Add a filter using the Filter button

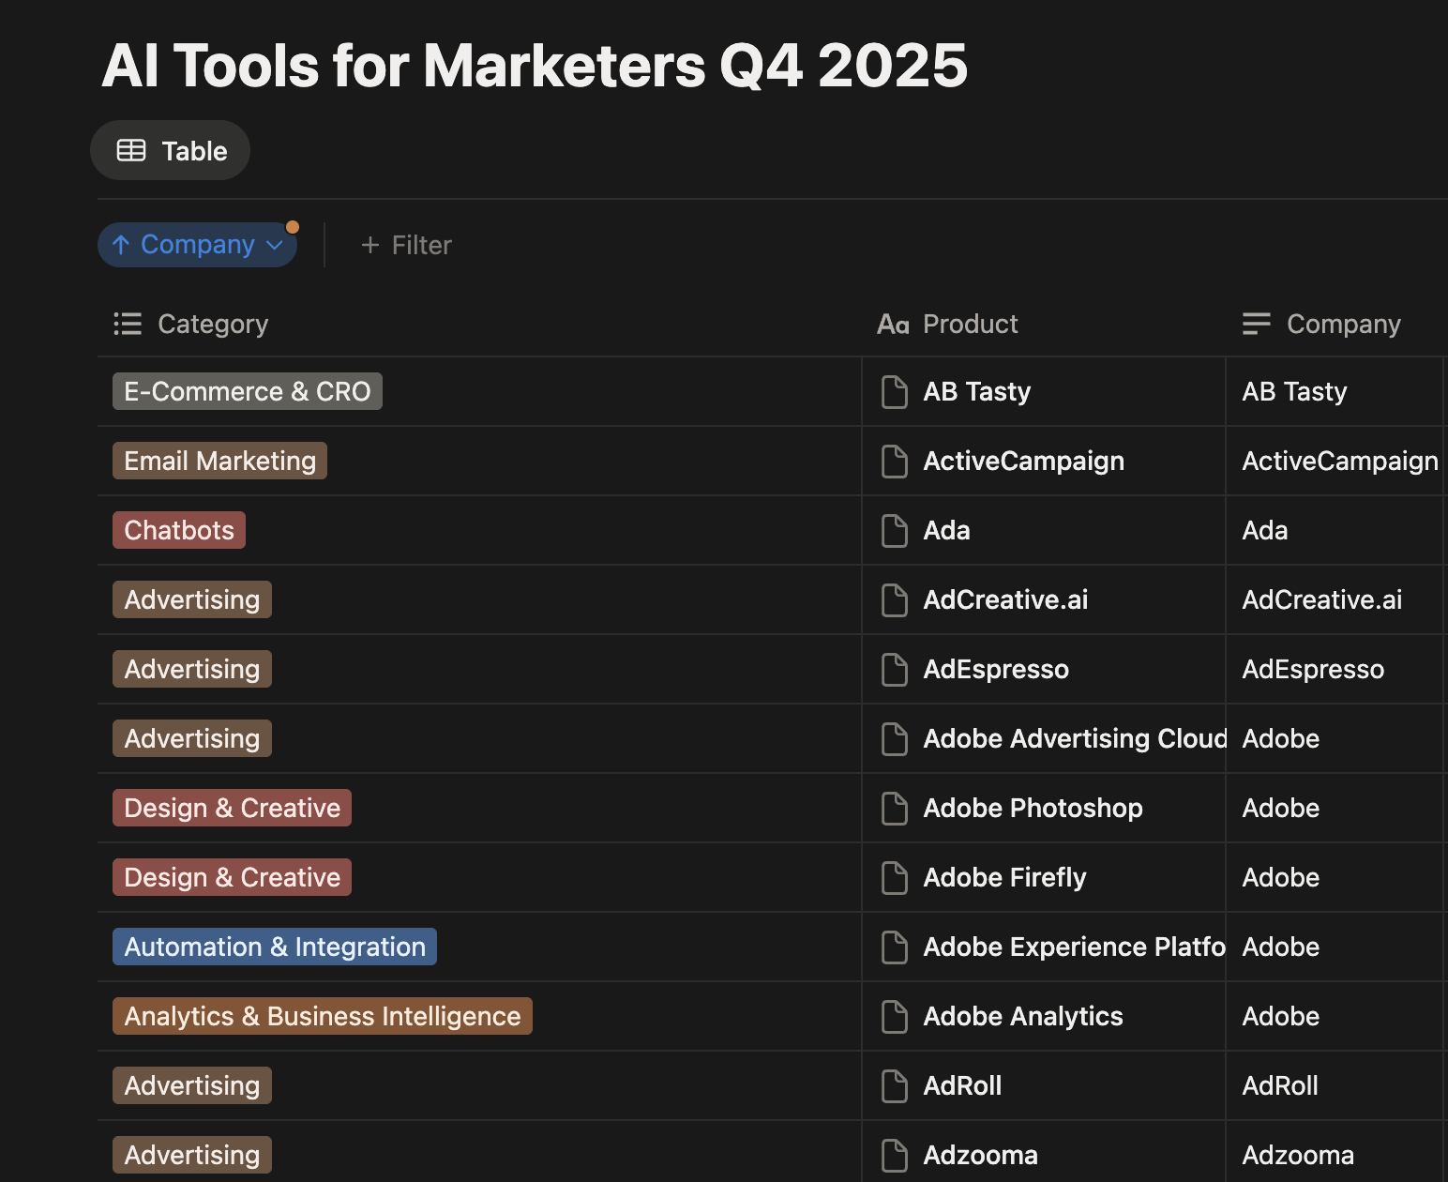tap(405, 245)
